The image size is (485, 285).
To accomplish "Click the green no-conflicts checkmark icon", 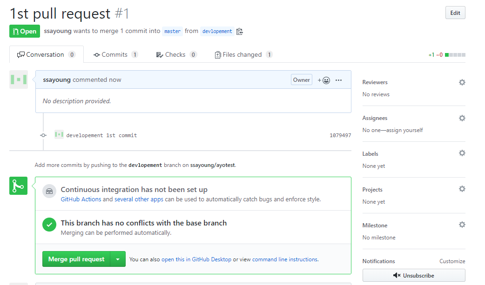I will click(x=49, y=225).
